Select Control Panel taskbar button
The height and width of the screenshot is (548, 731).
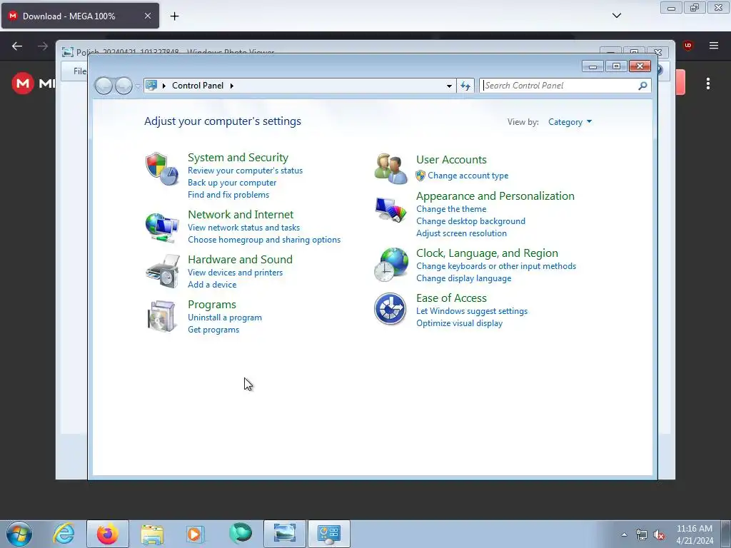[x=329, y=534]
